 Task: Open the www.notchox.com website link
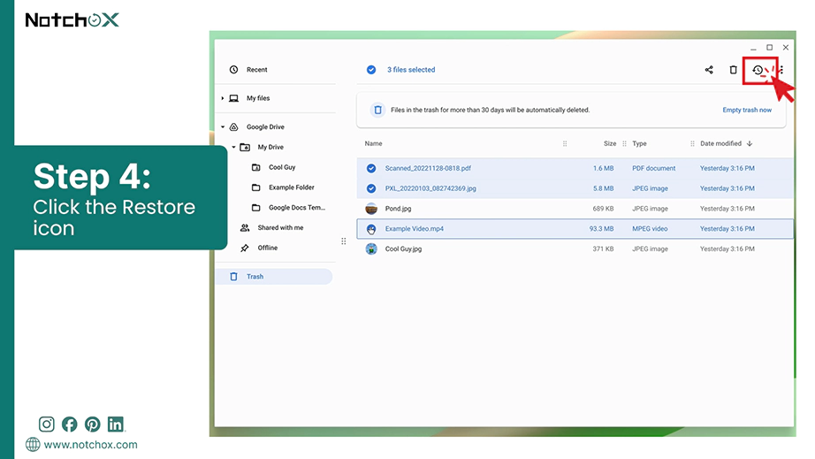click(x=90, y=445)
